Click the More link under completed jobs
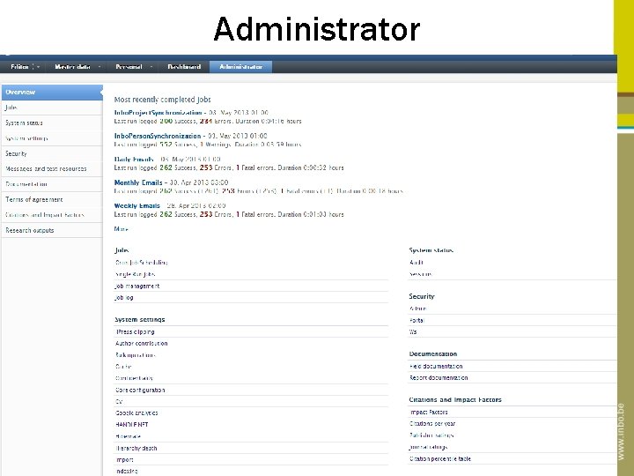This screenshot has width=634, height=476. (121, 229)
